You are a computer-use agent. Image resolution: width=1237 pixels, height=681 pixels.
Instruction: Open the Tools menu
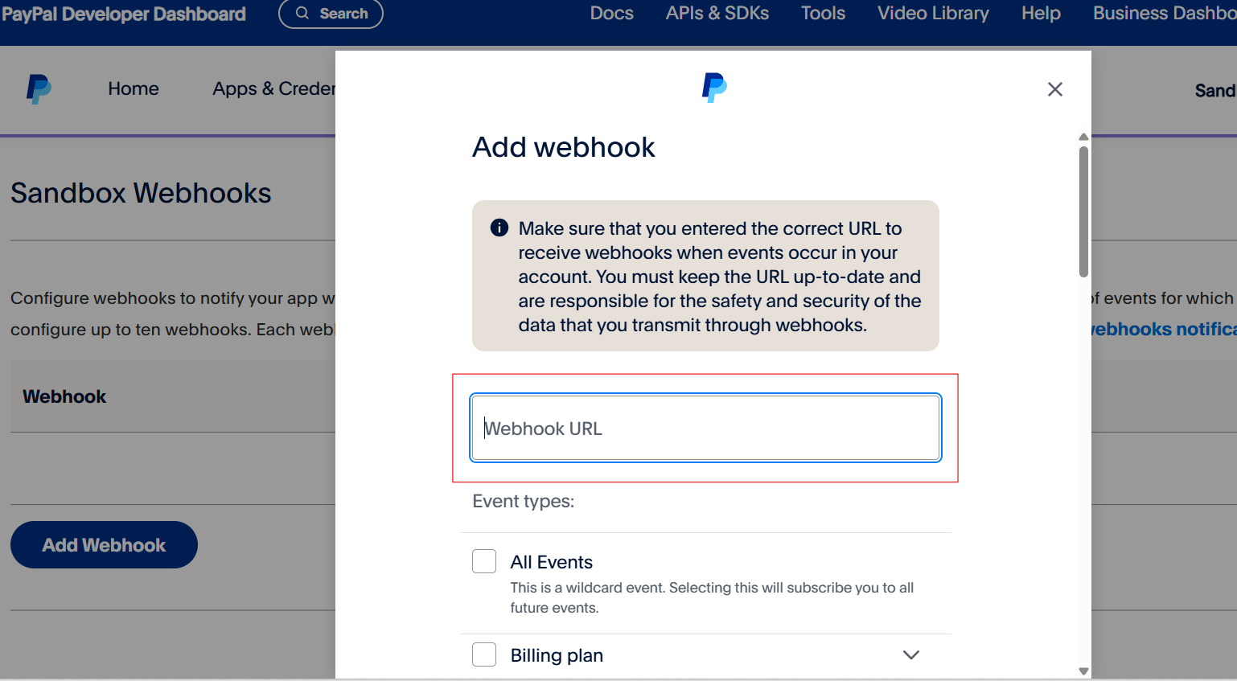click(823, 13)
